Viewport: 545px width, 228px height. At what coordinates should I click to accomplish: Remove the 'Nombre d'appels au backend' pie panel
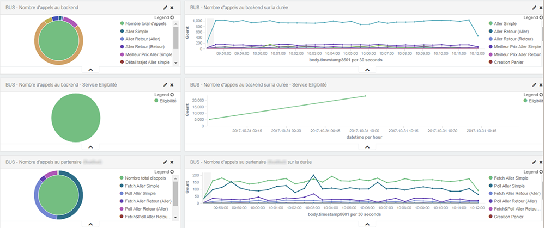pos(172,8)
